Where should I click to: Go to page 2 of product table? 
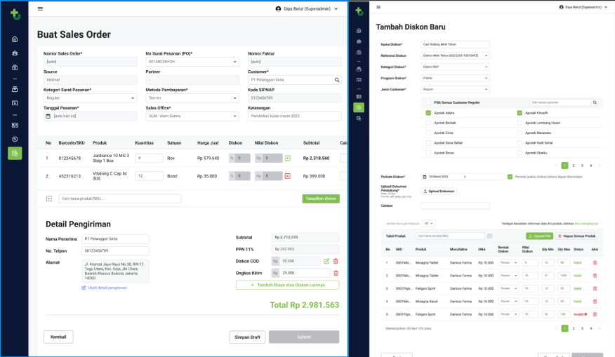point(574,328)
